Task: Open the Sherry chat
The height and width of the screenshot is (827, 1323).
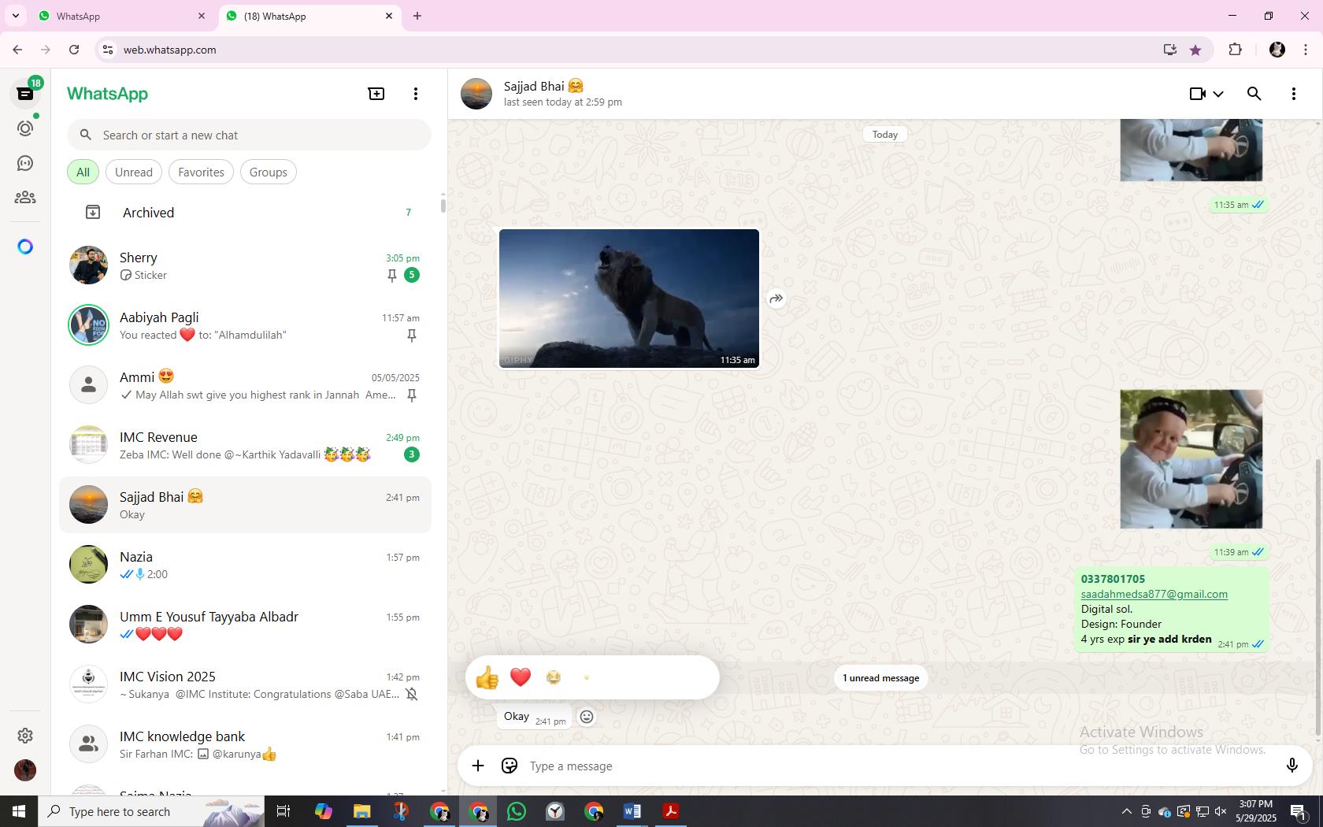Action: (x=245, y=265)
